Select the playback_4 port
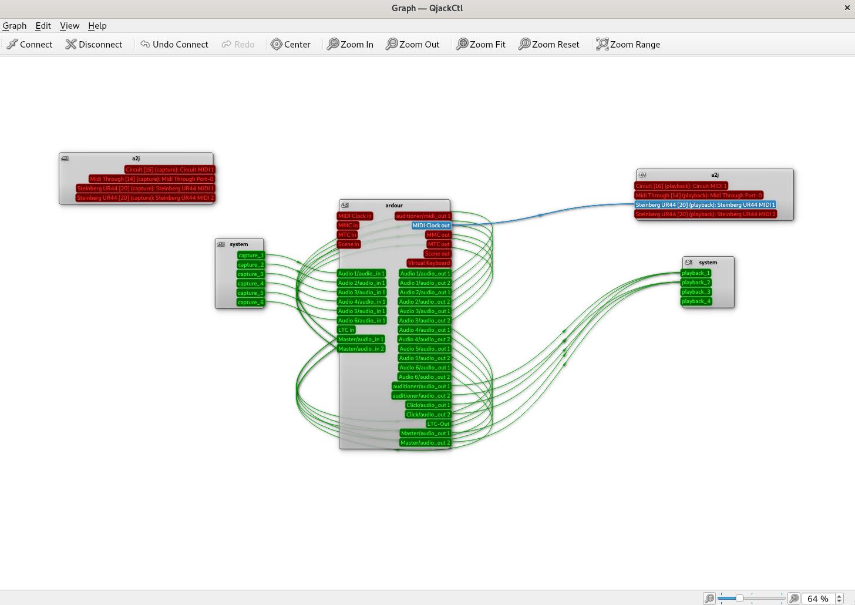This screenshot has width=855, height=605. tap(696, 301)
